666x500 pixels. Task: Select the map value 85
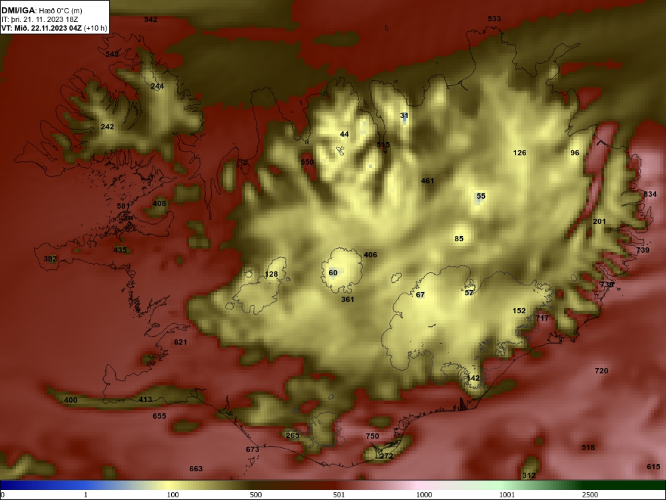(459, 239)
